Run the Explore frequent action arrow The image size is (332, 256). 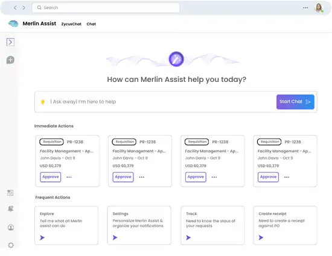pos(42,237)
